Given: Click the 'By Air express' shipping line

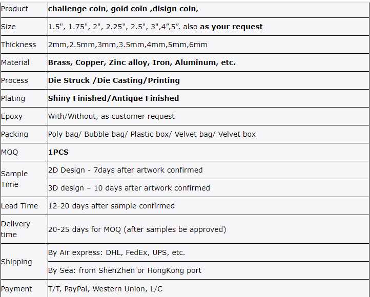Looking at the screenshot, I should coord(116,252).
